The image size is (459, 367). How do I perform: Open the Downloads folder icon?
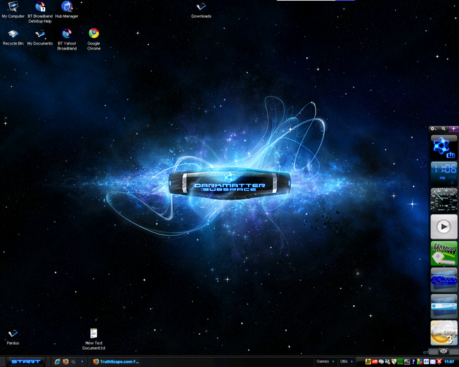(x=201, y=7)
